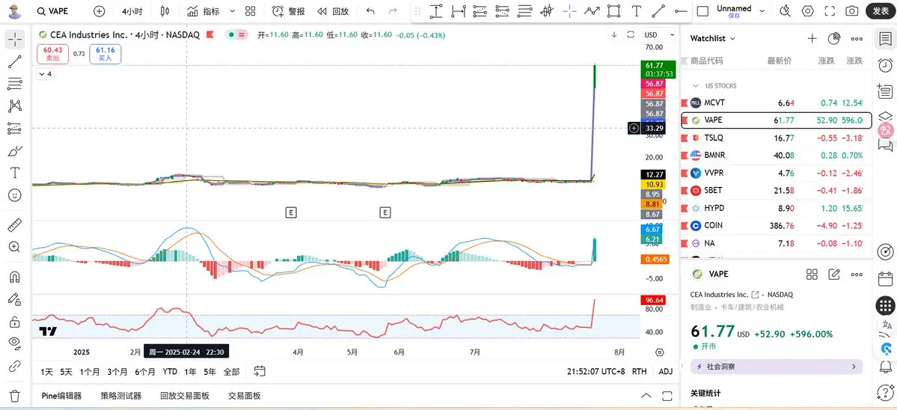Open the alerts clock icon in right sidebar
The width and height of the screenshot is (897, 410).
885,64
